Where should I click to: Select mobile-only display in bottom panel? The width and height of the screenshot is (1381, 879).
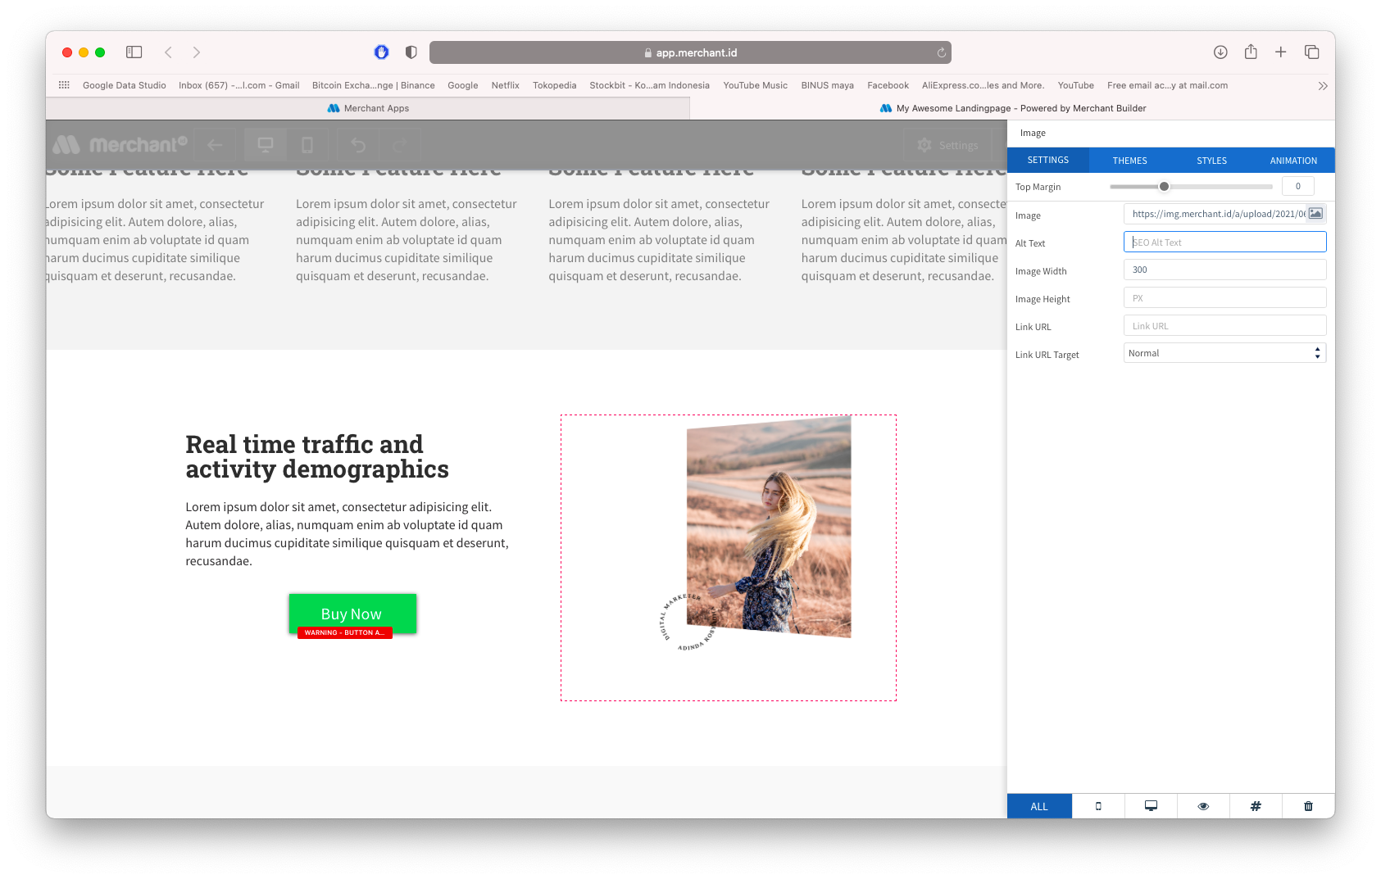click(1098, 806)
